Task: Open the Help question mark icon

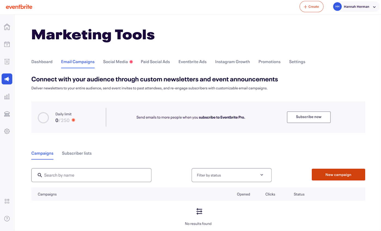Action: 7,218
